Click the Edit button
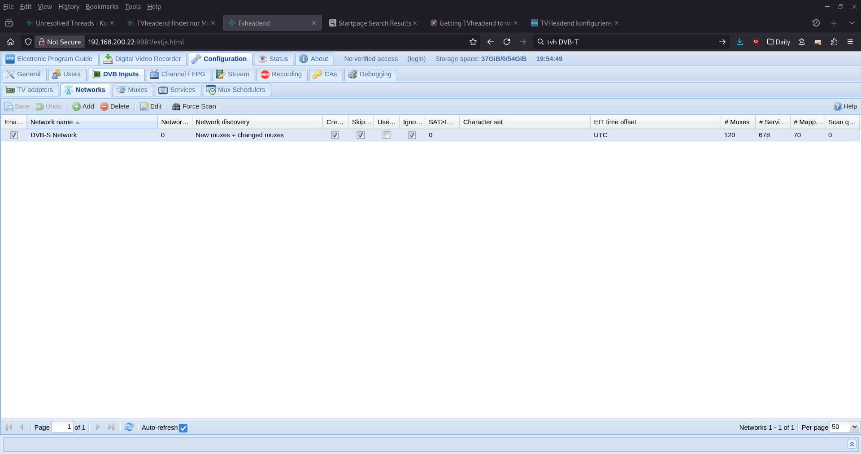Screen dimensions: 861x454 coord(151,106)
